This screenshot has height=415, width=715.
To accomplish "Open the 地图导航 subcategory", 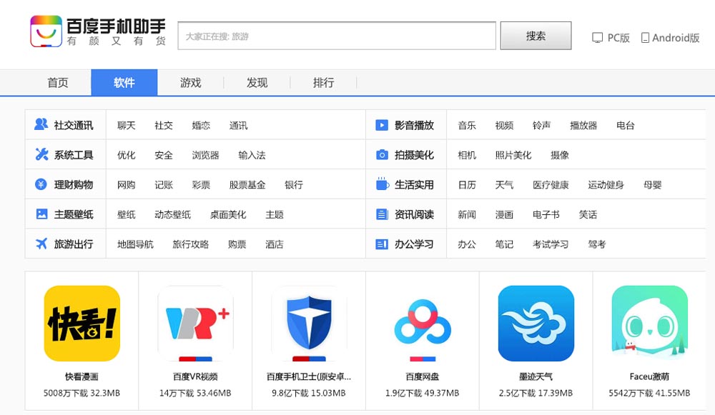I will click(135, 244).
